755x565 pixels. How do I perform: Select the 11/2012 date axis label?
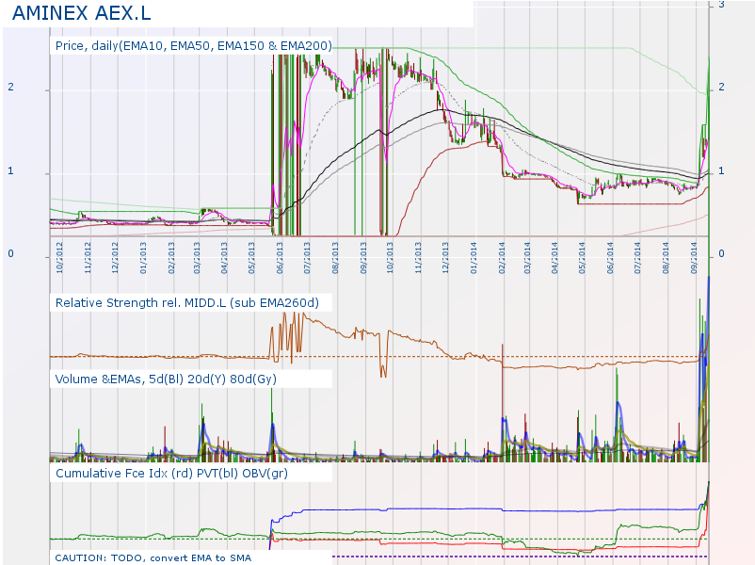88,258
